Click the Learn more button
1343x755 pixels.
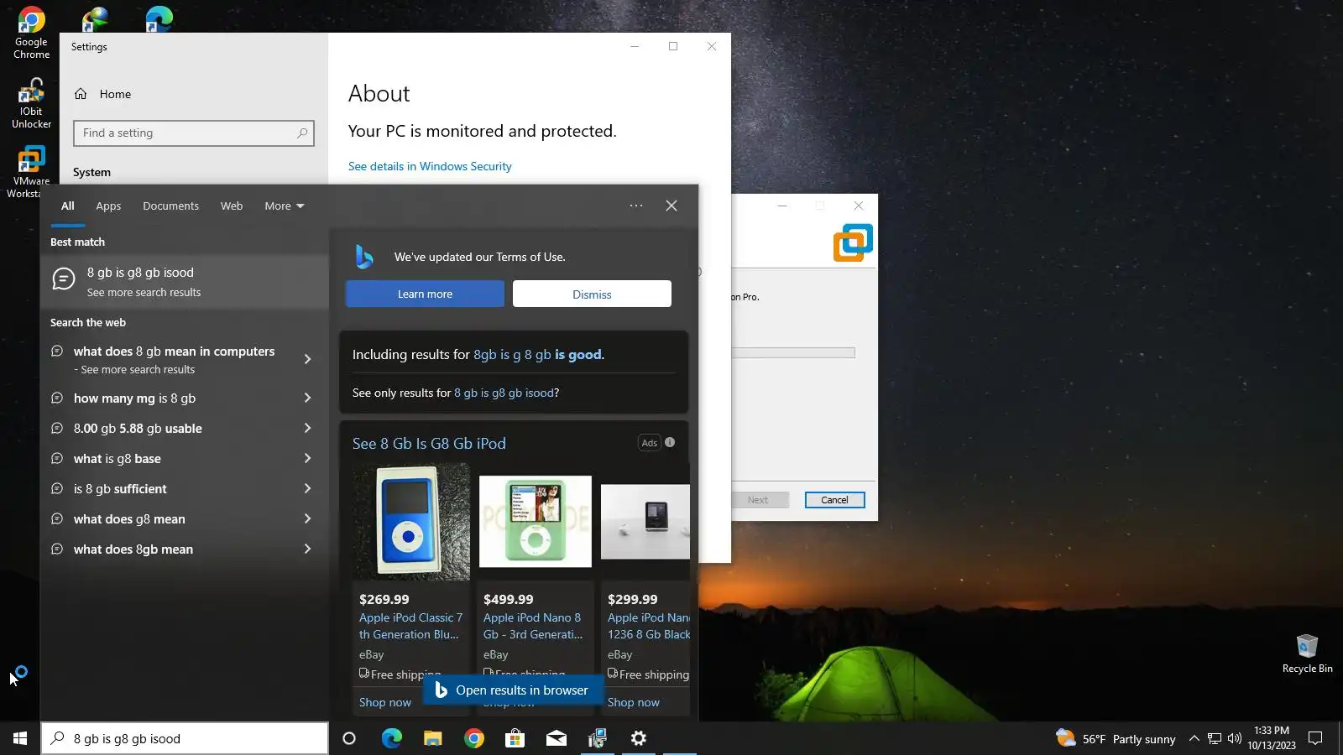point(425,294)
